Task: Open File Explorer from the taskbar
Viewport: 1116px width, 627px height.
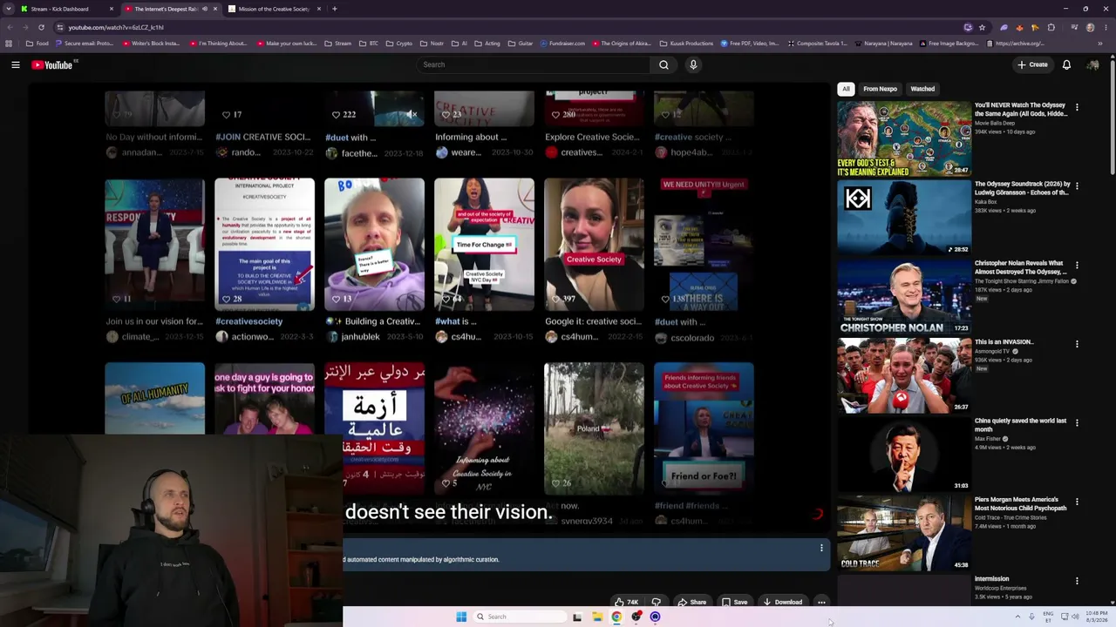Action: click(x=597, y=617)
